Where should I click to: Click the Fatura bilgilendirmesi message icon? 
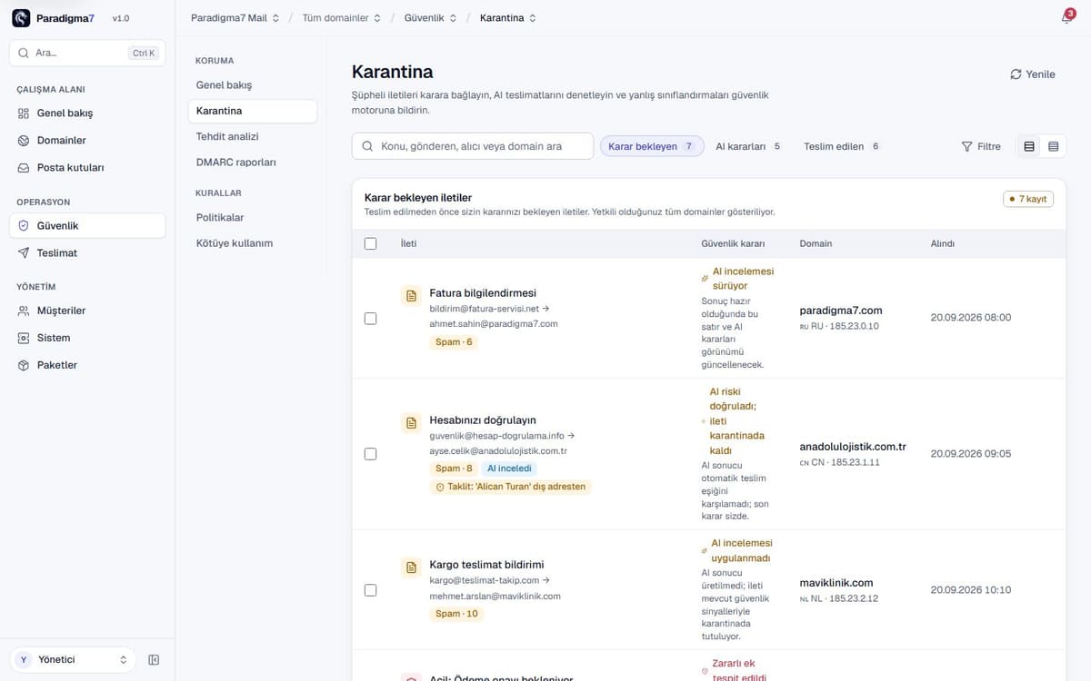click(x=411, y=294)
